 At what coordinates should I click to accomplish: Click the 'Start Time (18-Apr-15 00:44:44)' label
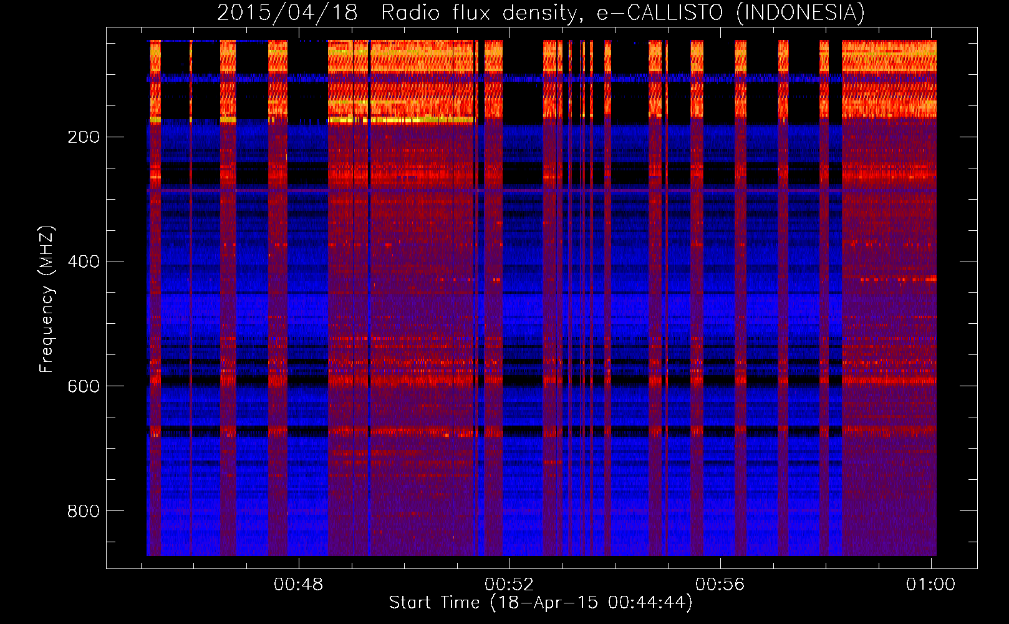[x=541, y=603]
